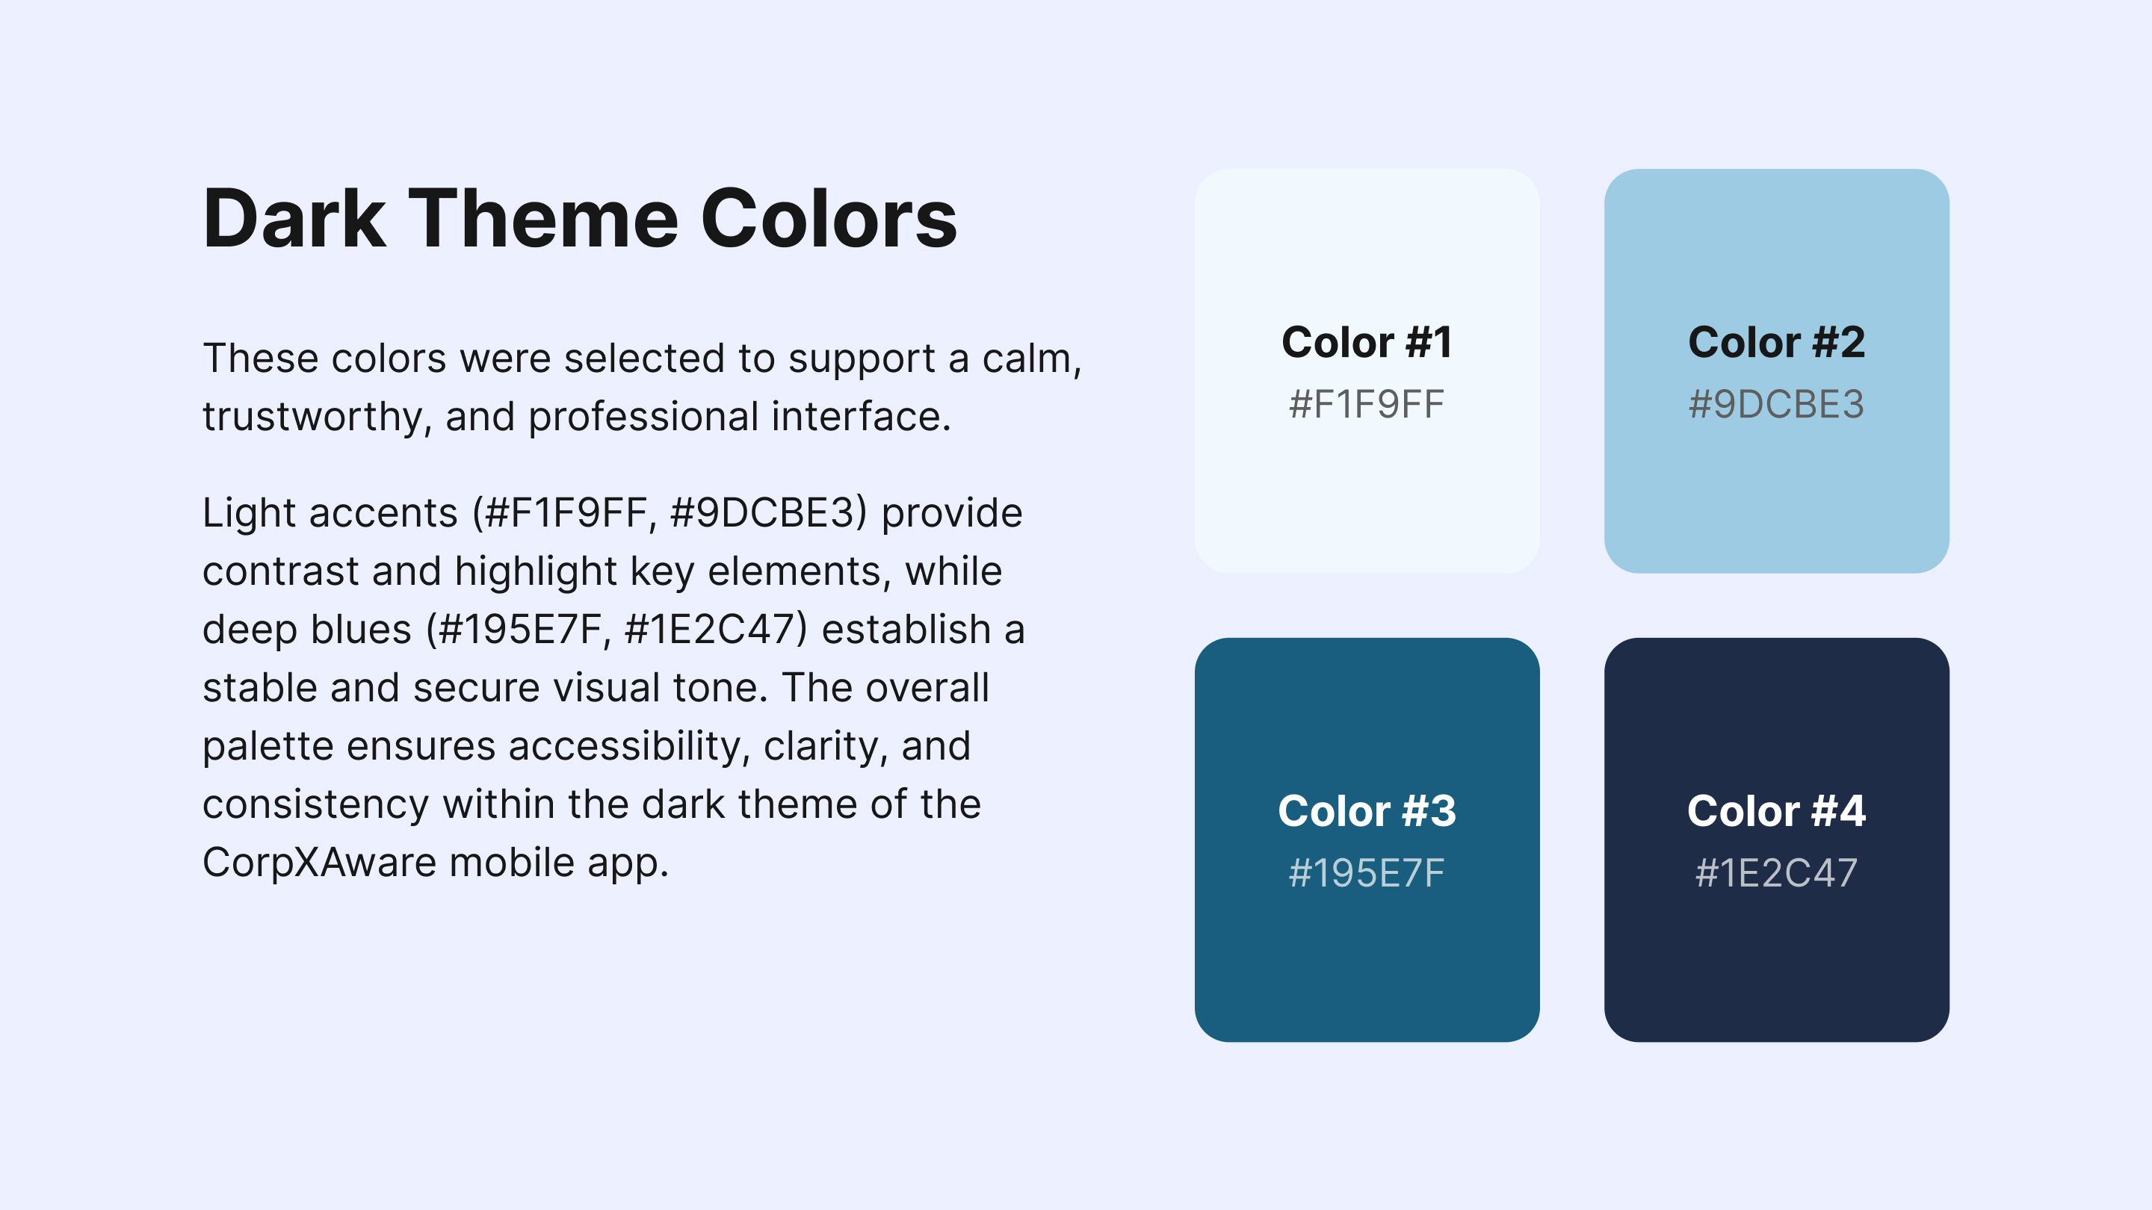Screen dimensions: 2152x1210
Task: Click #1E2C47 in the description paragraph
Action: tap(709, 630)
